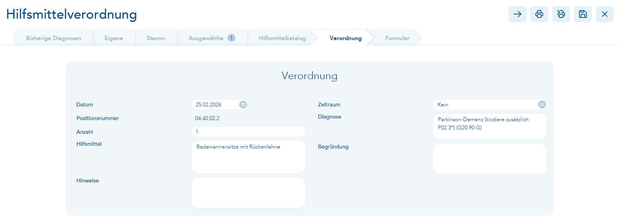This screenshot has height=221, width=618.
Task: Print the Hilfsmittelverordnung with printer icon
Action: point(539,14)
